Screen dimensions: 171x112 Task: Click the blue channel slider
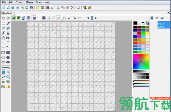point(141,86)
